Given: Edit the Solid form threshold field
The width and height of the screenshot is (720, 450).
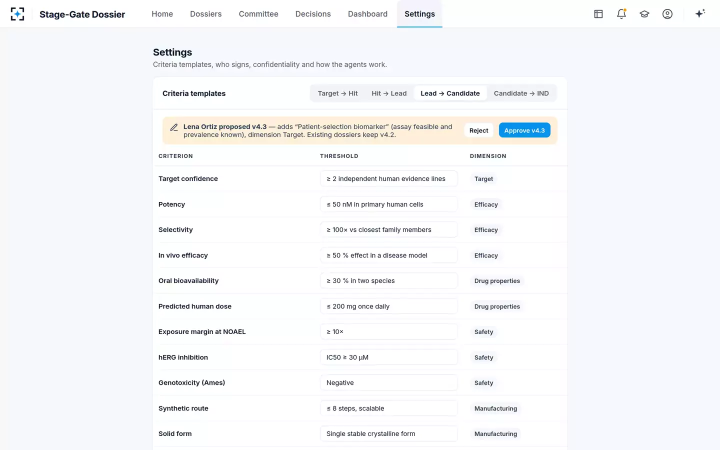Looking at the screenshot, I should pos(388,434).
